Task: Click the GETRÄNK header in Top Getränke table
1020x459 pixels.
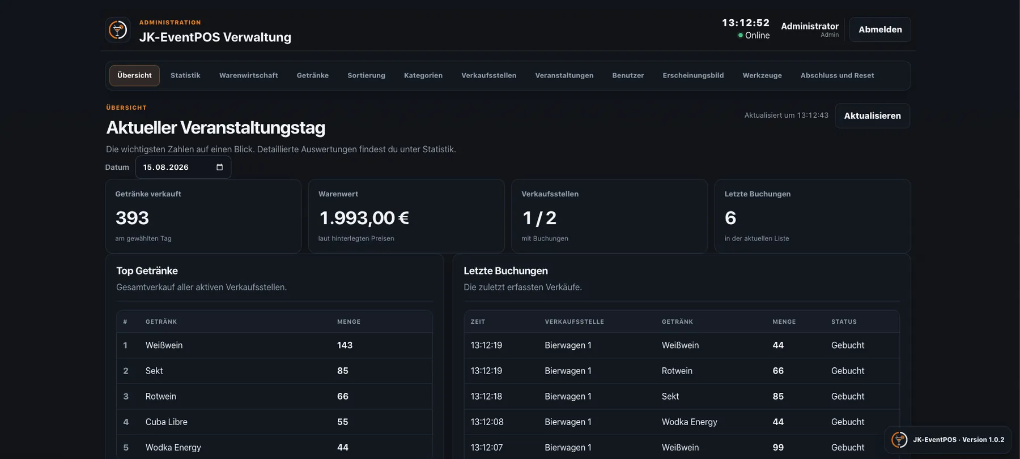Action: (x=161, y=321)
